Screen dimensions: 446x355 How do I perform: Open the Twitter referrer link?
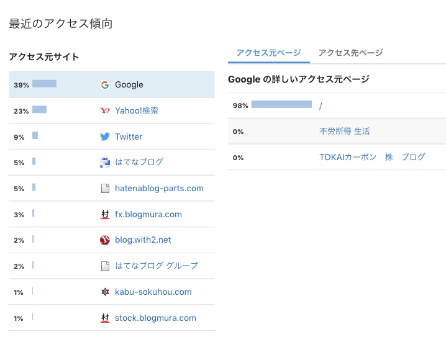[x=129, y=137]
